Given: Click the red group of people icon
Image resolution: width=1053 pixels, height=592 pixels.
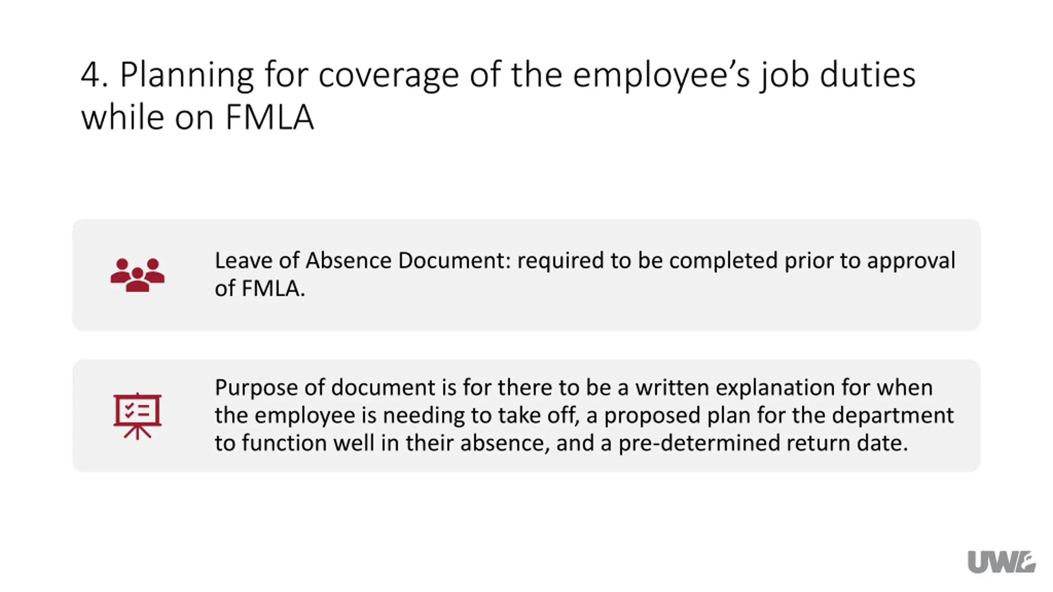Looking at the screenshot, I should [137, 275].
